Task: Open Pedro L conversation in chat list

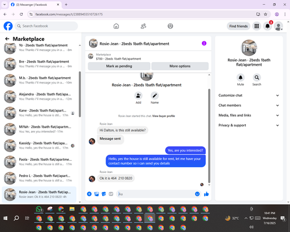Action: point(39,178)
